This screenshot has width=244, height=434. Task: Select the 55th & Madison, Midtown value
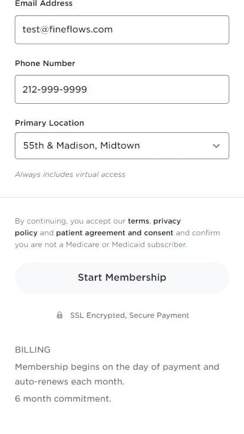coord(81,146)
